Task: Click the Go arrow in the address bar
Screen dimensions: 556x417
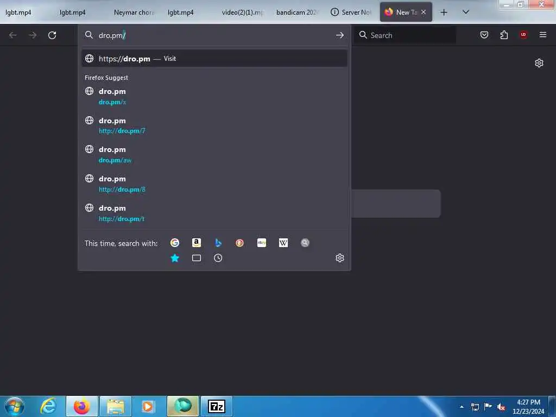Action: coord(340,35)
